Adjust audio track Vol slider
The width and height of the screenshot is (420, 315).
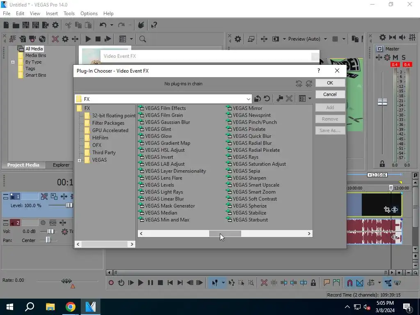click(x=50, y=231)
